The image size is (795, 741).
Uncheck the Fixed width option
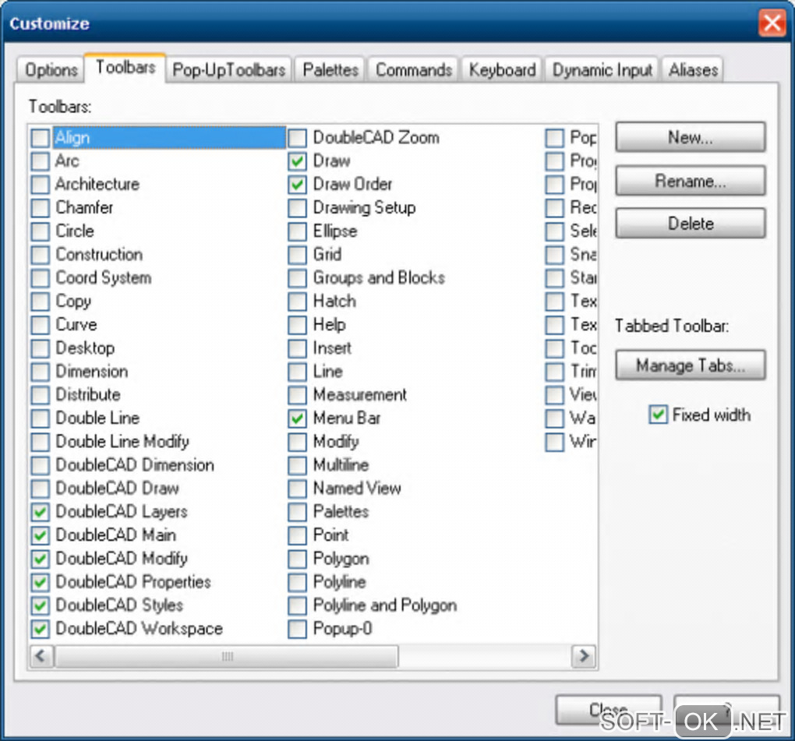[658, 415]
